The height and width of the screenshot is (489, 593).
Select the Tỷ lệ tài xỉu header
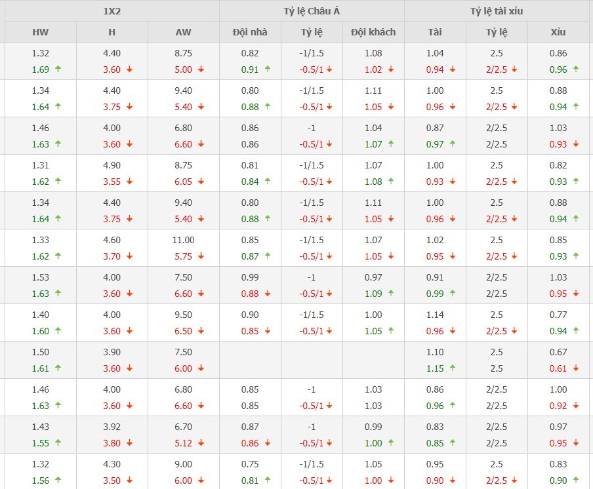coord(497,11)
